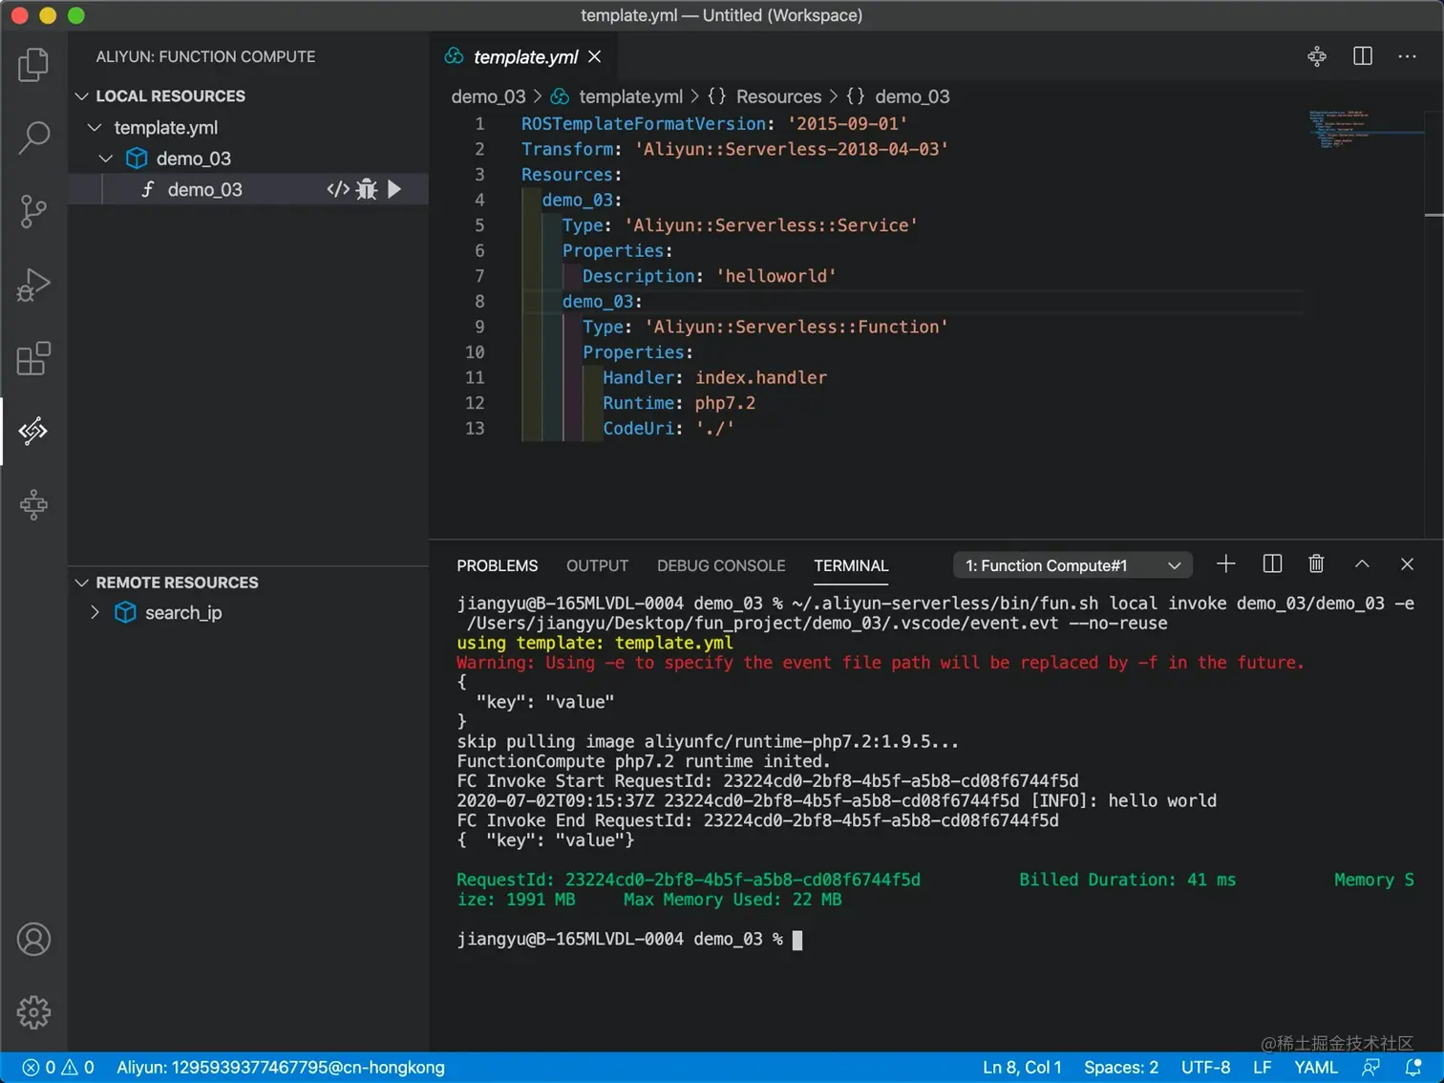Open the Search view icon
This screenshot has width=1444, height=1083.
(33, 138)
